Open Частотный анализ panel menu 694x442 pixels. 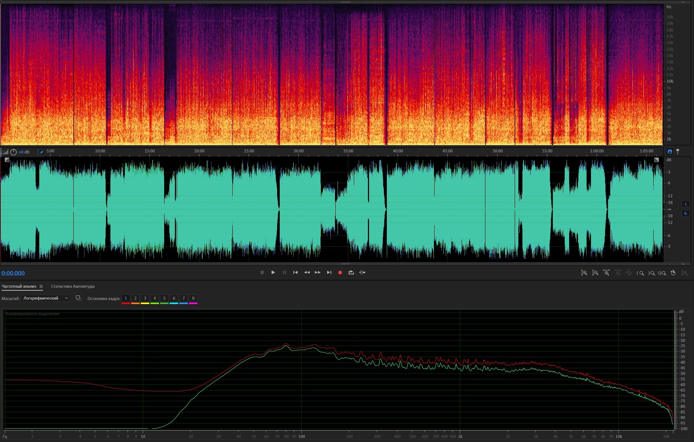41,286
